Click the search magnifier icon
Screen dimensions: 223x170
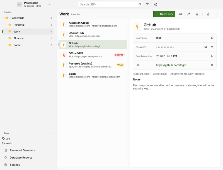coord(140,4)
